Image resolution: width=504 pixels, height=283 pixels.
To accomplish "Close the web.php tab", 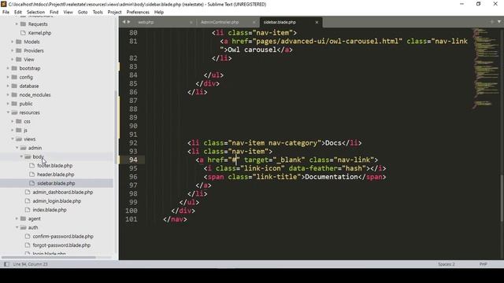I will click(191, 22).
